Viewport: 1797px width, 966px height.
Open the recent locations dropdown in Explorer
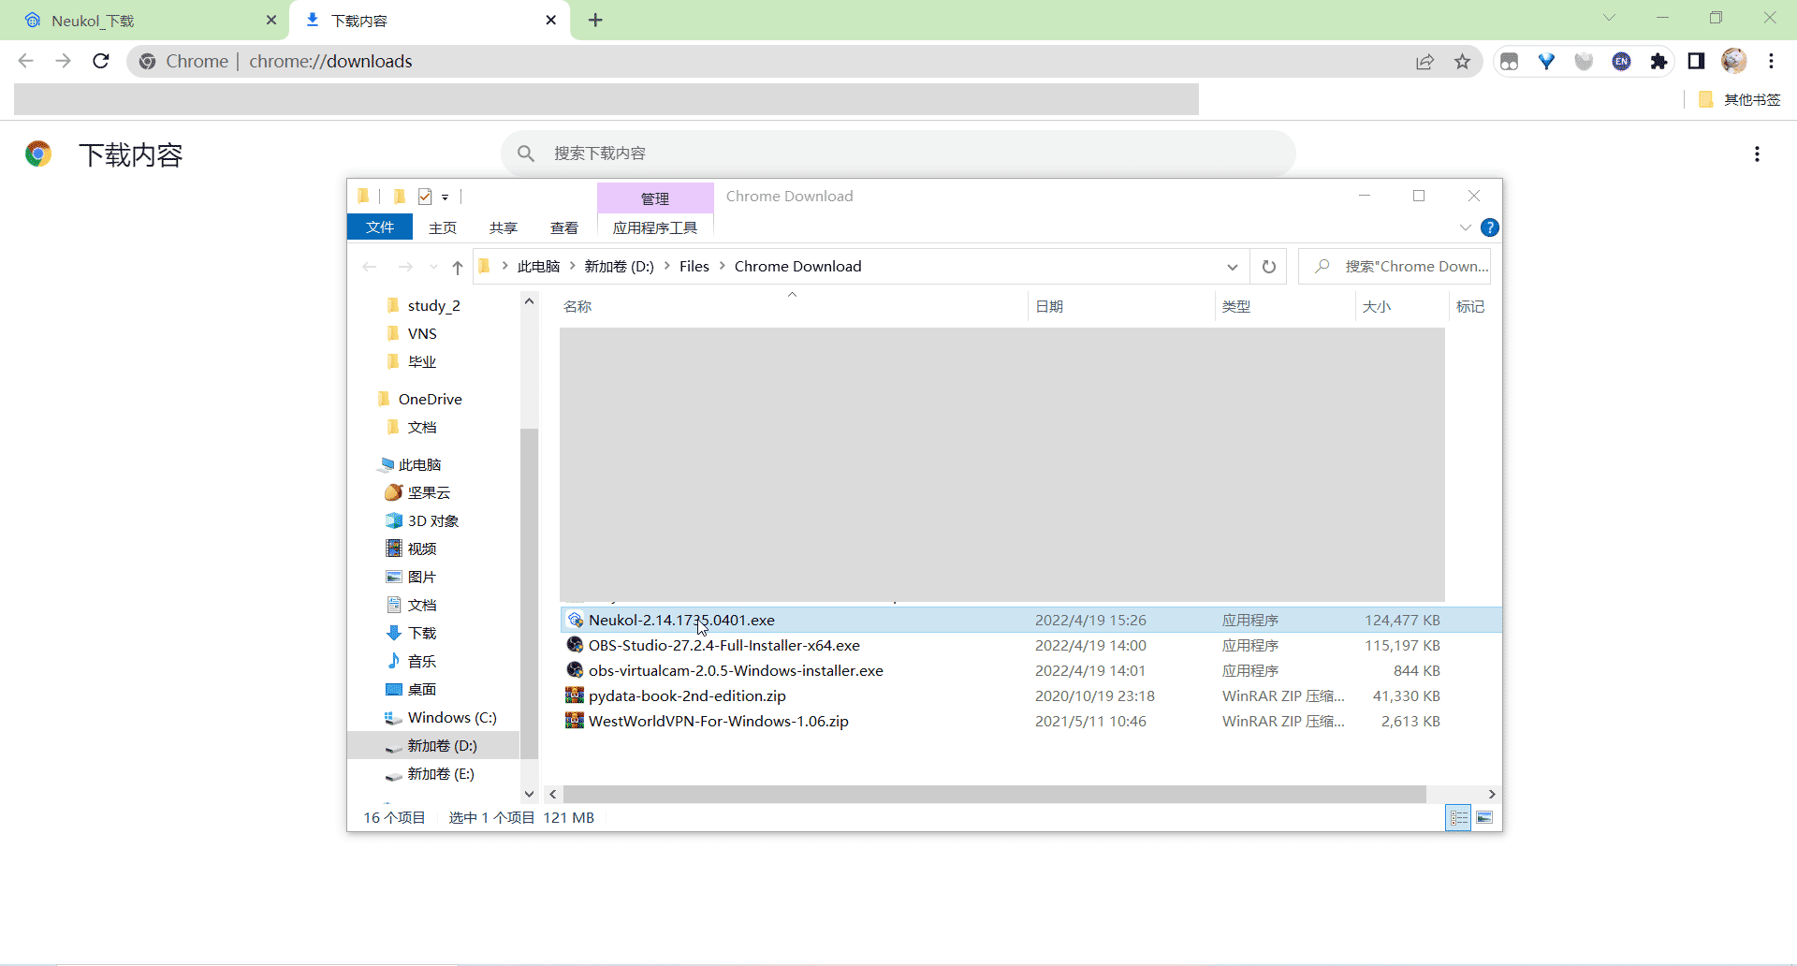pos(433,267)
